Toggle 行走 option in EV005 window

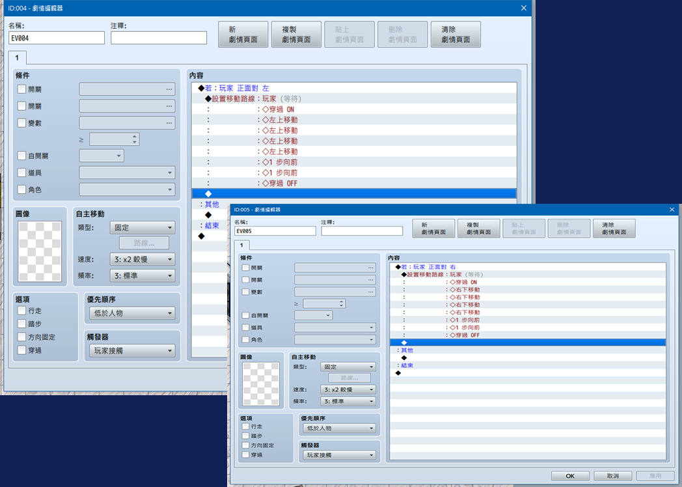tap(246, 426)
